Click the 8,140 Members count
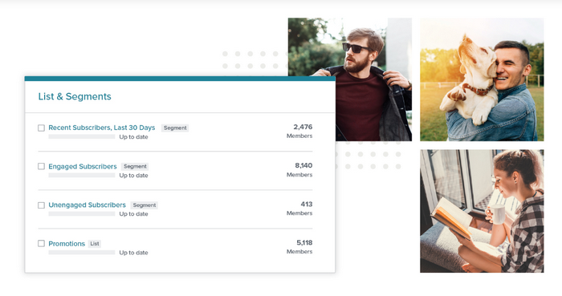This screenshot has width=562, height=296. [299, 169]
